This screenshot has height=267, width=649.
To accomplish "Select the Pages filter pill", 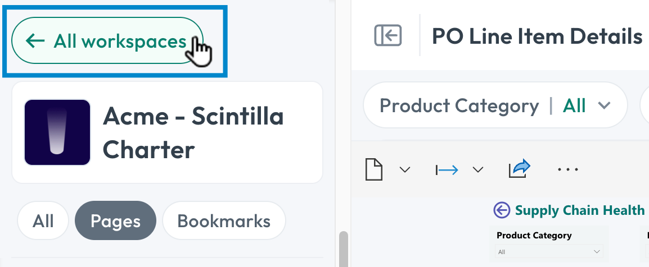I will 115,221.
